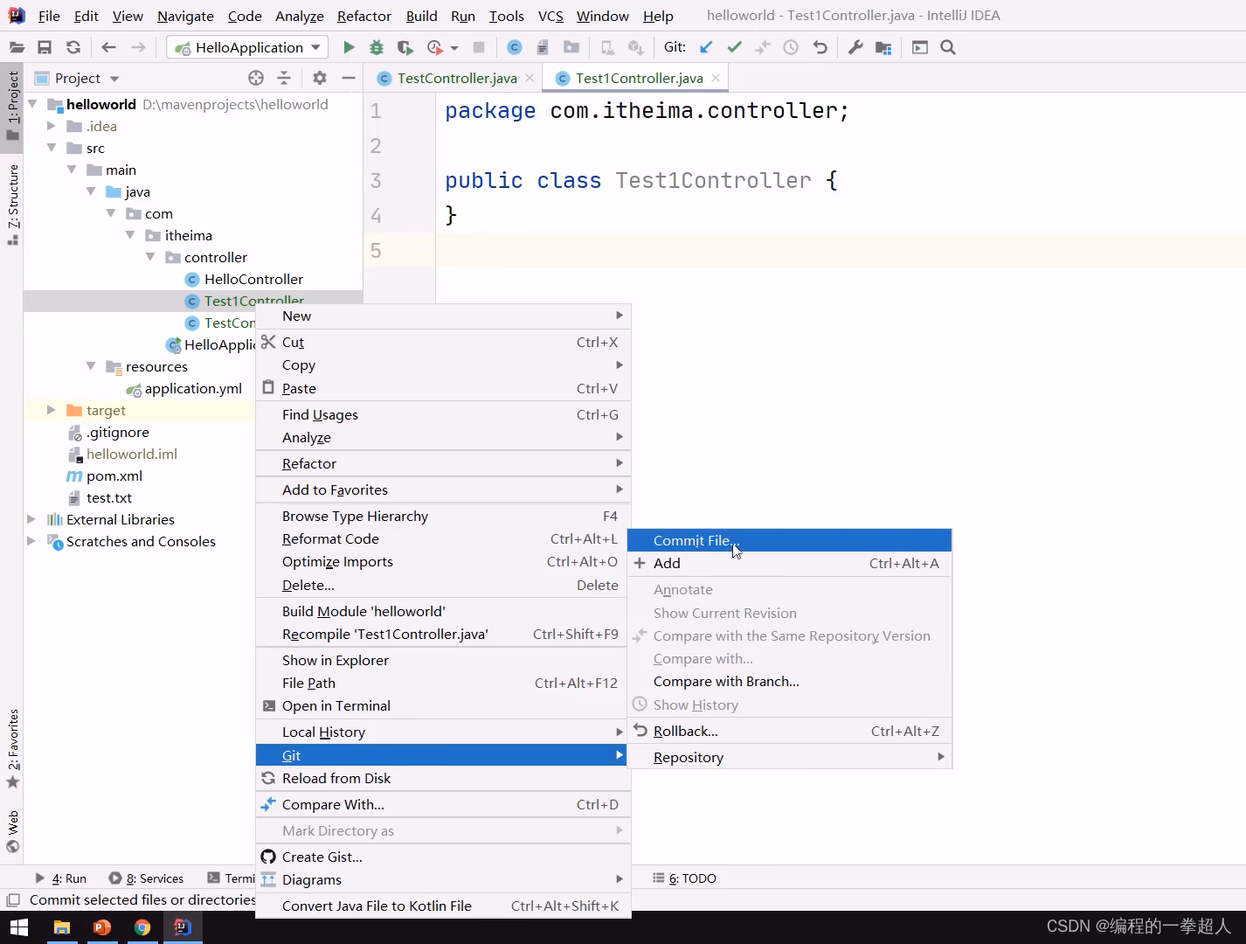Open the Favorites tool window sidebar button
The width and height of the screenshot is (1246, 944).
(12, 748)
